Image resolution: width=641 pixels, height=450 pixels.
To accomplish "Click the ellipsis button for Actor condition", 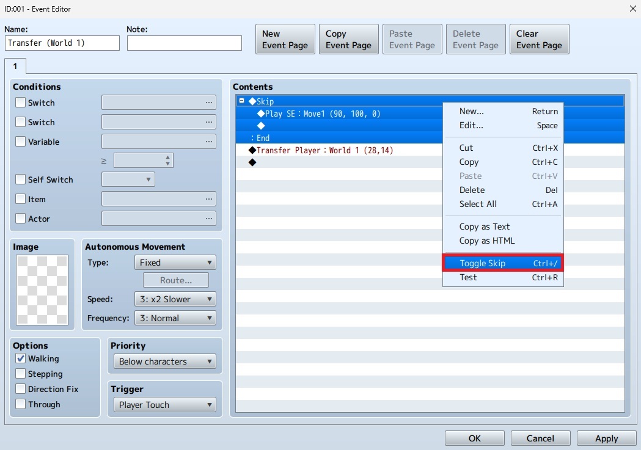I will tap(209, 219).
